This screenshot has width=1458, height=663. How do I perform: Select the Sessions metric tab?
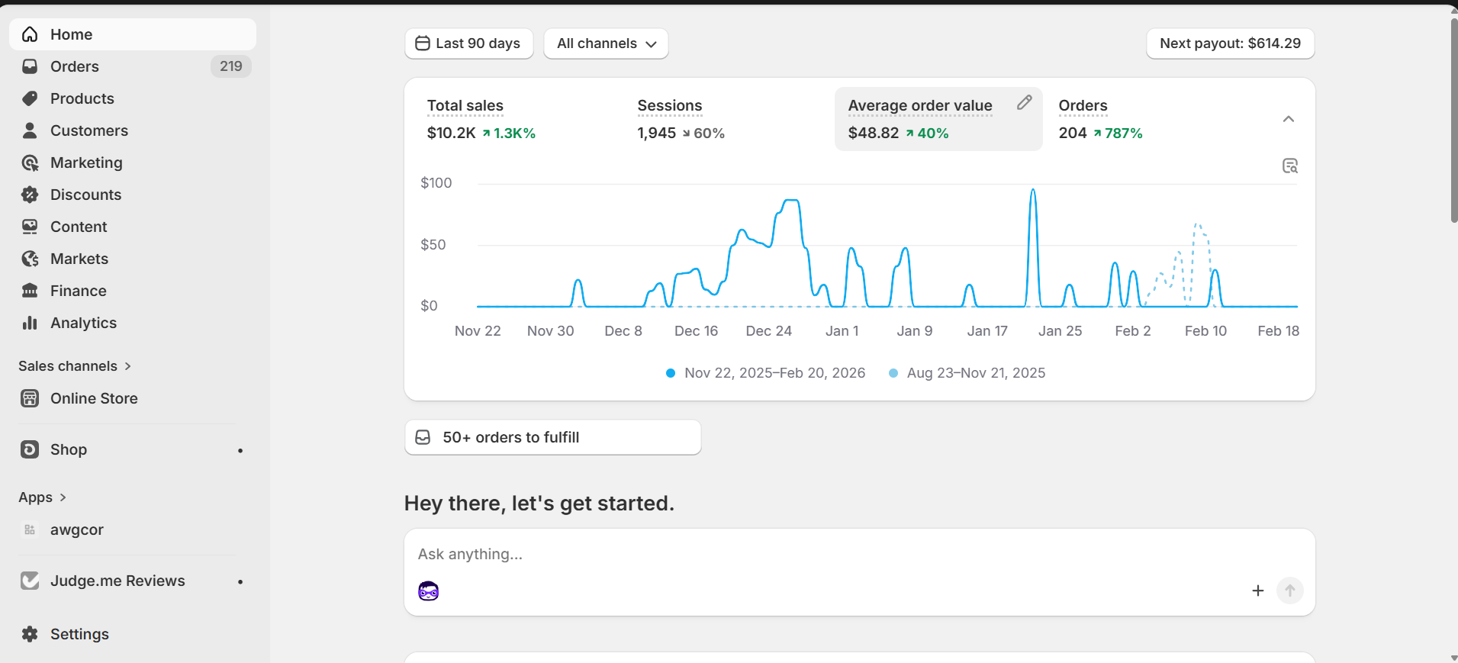click(x=729, y=119)
